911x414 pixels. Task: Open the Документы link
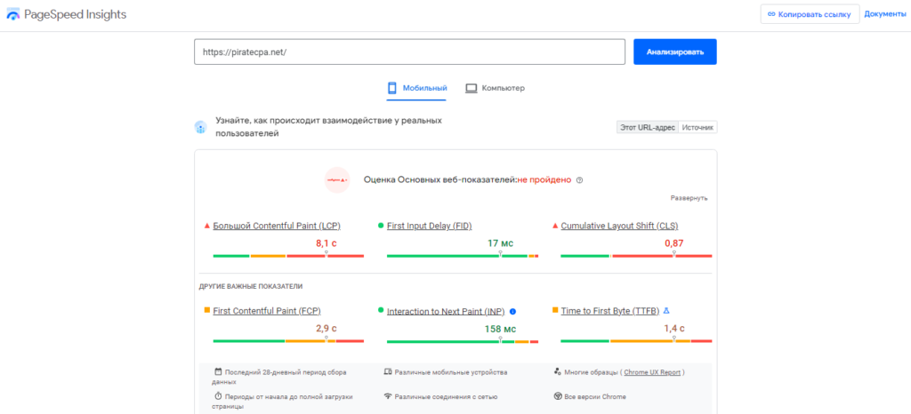point(885,14)
